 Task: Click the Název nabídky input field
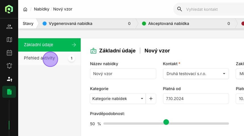pos(123,74)
